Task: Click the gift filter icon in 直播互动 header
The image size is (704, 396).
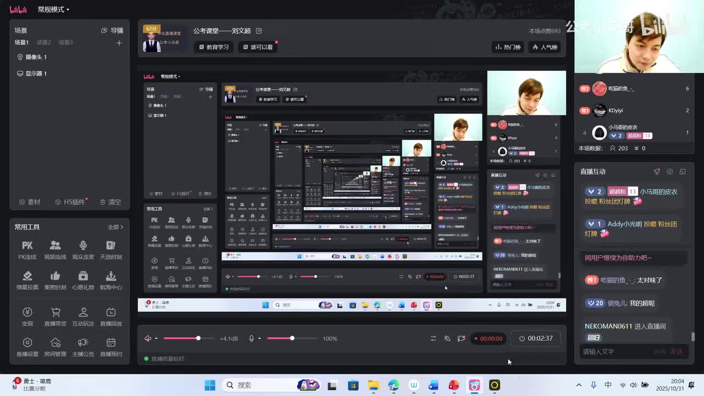Action: click(657, 172)
